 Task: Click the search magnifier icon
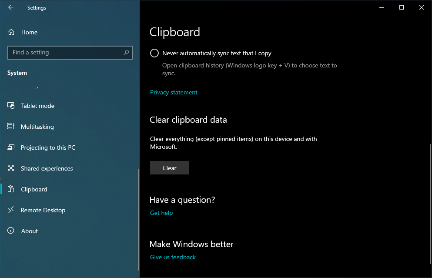click(x=126, y=53)
